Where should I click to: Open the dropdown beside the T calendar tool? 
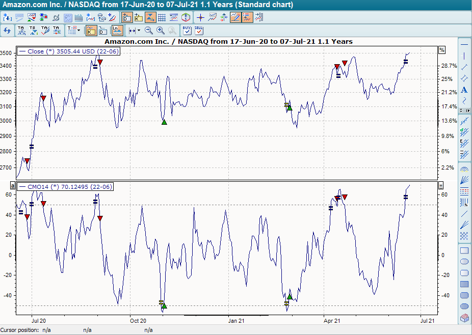(78, 30)
